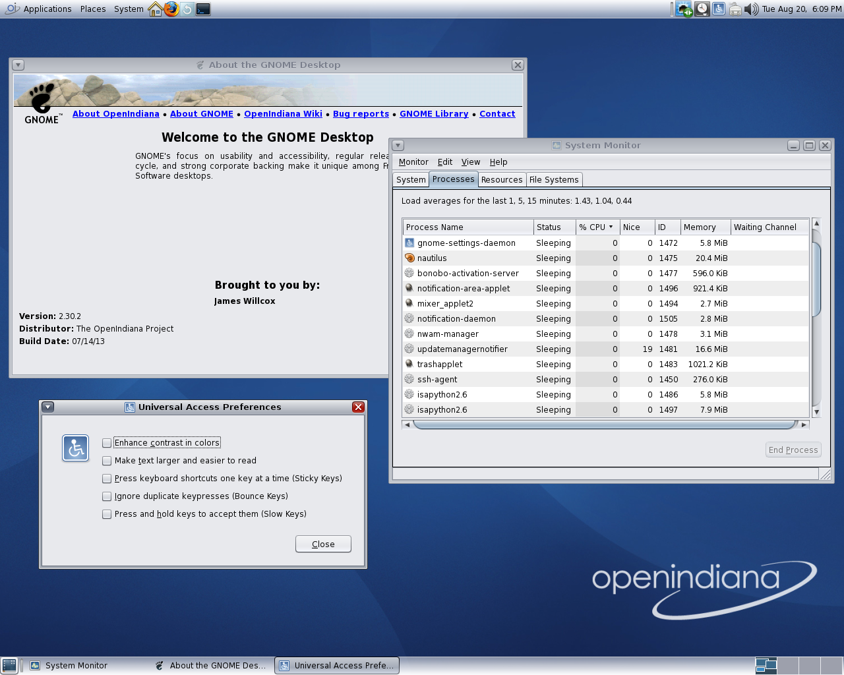Click the gnome-settings-daemon process icon

pyautogui.click(x=409, y=243)
